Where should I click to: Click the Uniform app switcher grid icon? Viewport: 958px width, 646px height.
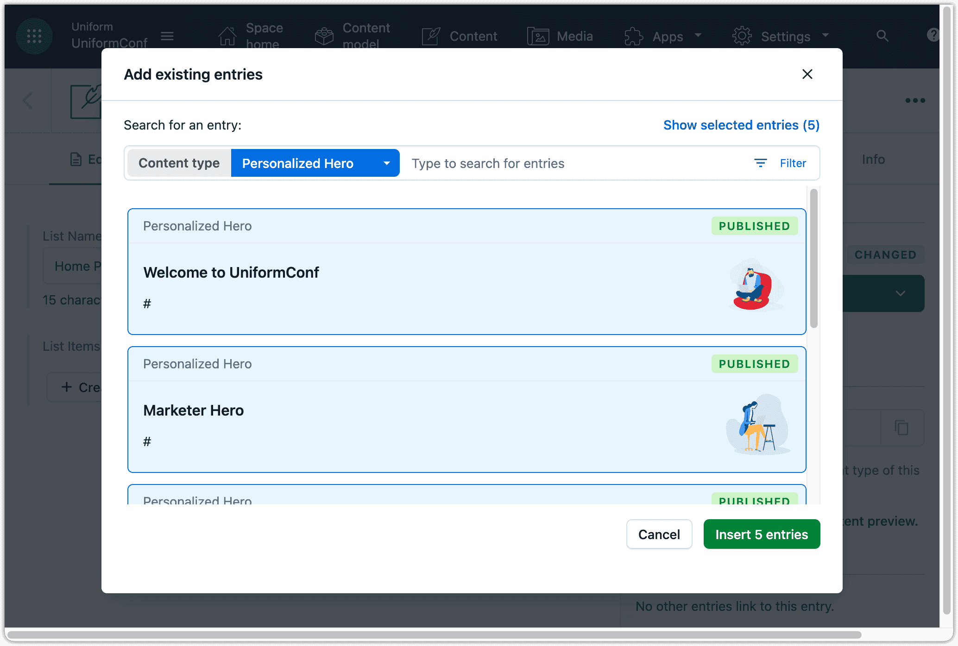click(34, 36)
